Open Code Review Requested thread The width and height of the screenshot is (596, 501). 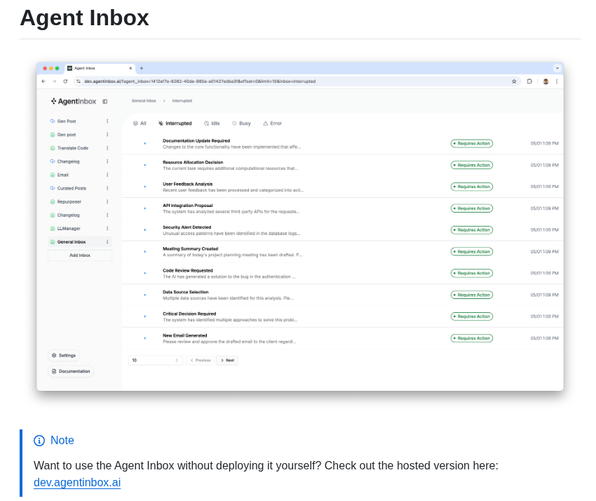(343, 273)
